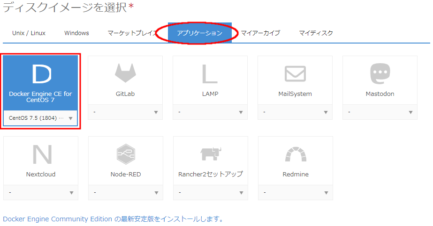Click the LAMP card label
Viewport: 433px width, 226px height.
point(210,94)
